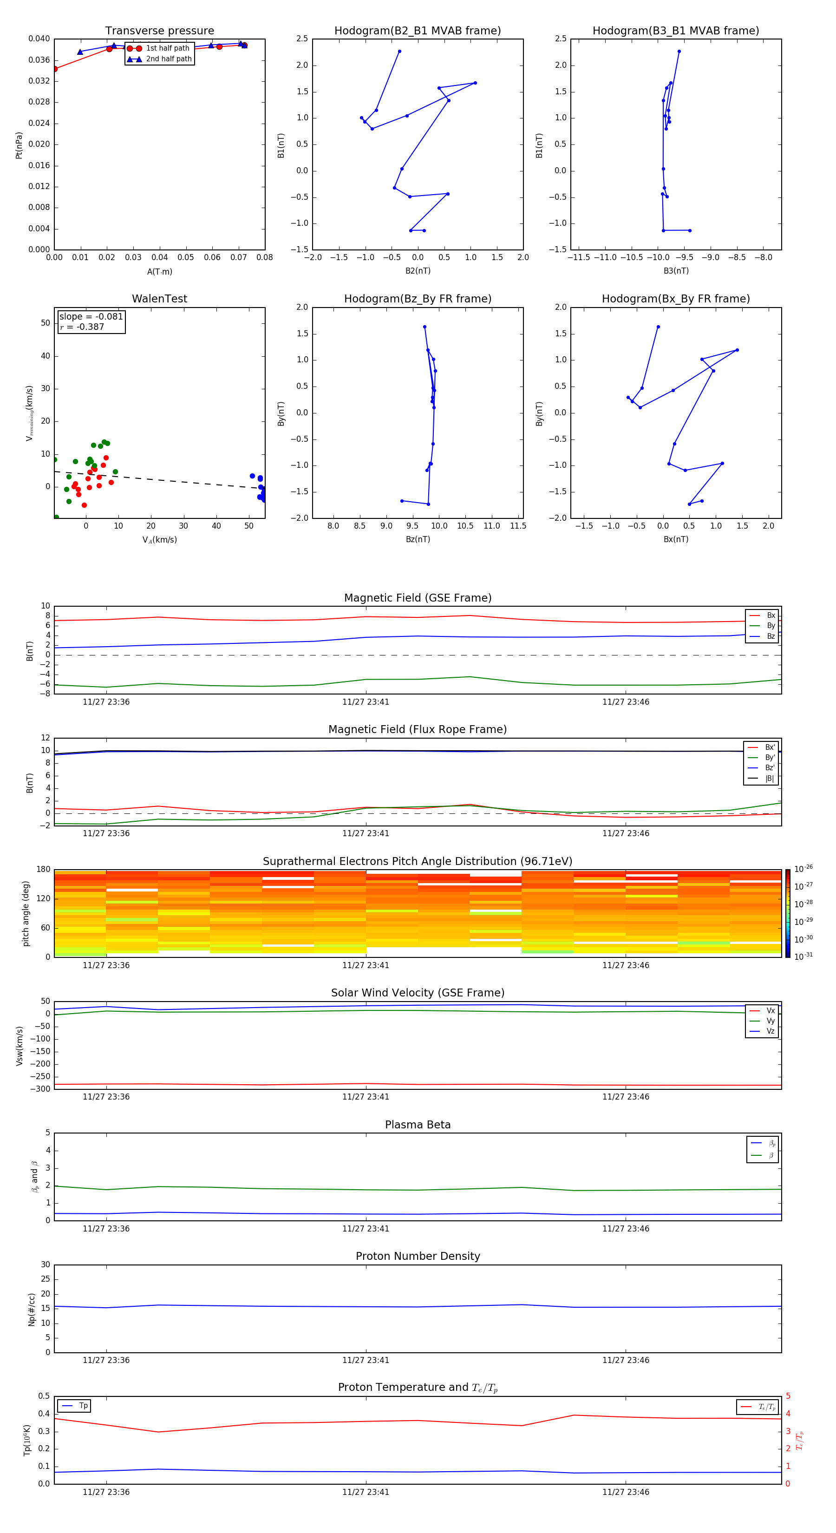Click the Te/Tp legend entry in the temperature plot
836x1533 pixels.
click(758, 1408)
